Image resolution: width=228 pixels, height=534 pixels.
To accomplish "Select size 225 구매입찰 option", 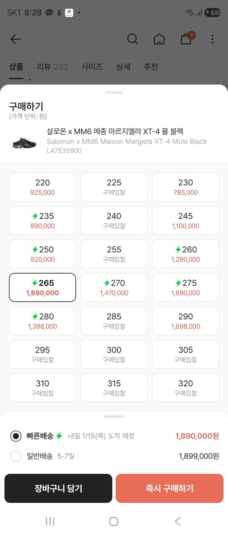I will pos(114,187).
